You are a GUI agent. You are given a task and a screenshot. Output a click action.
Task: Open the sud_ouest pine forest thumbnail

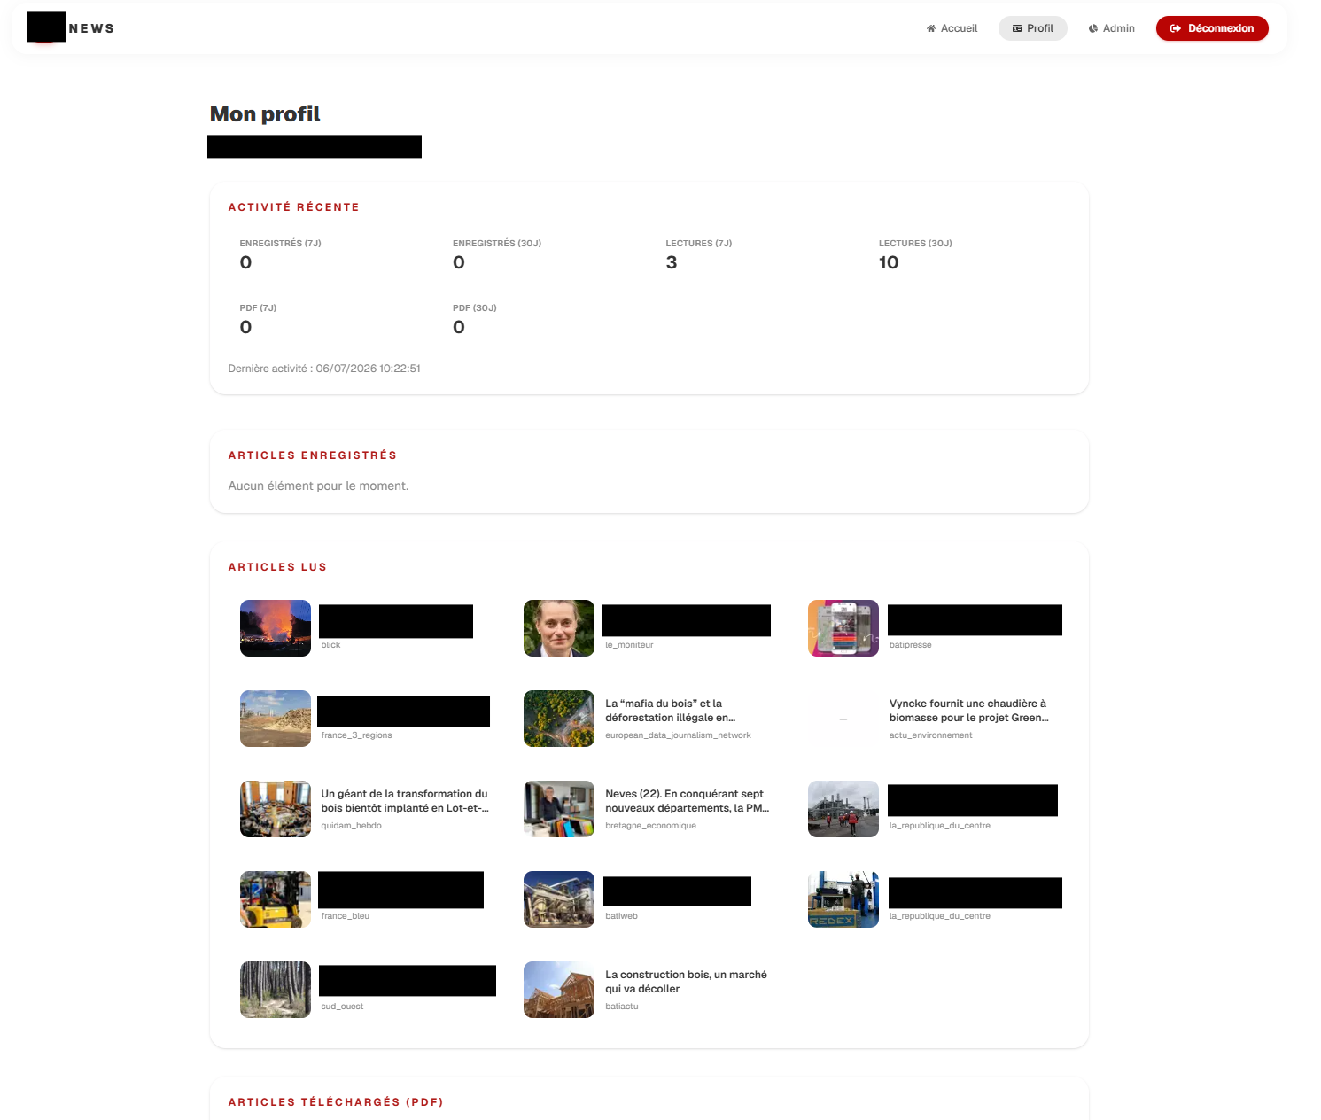[x=276, y=990]
